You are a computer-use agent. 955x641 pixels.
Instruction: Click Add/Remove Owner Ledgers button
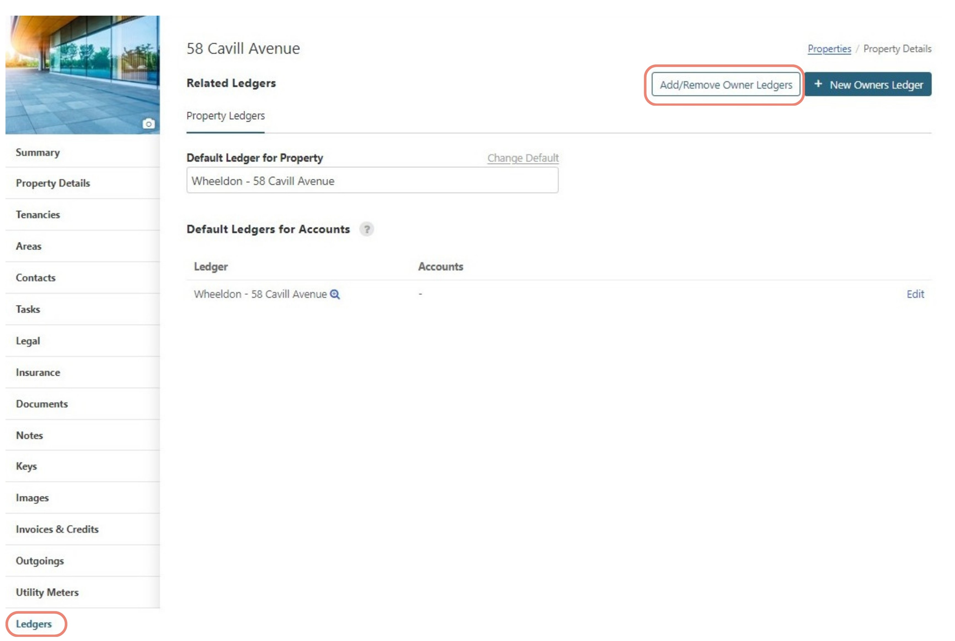click(725, 85)
